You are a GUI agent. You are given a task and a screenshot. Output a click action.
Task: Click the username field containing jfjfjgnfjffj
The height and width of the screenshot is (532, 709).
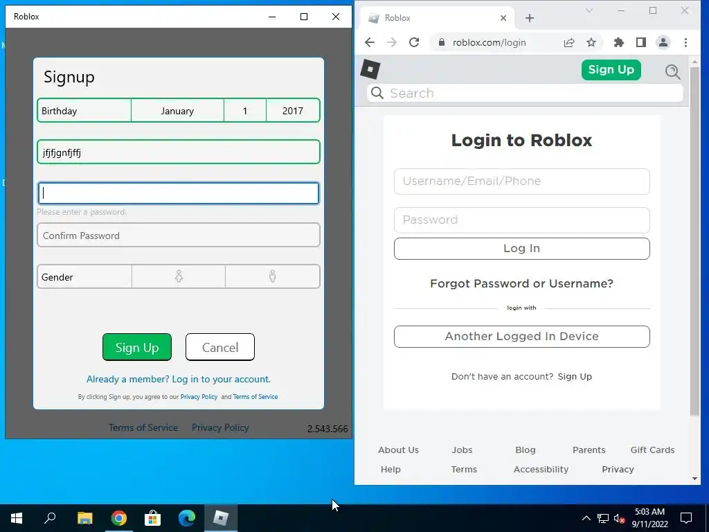click(x=179, y=152)
